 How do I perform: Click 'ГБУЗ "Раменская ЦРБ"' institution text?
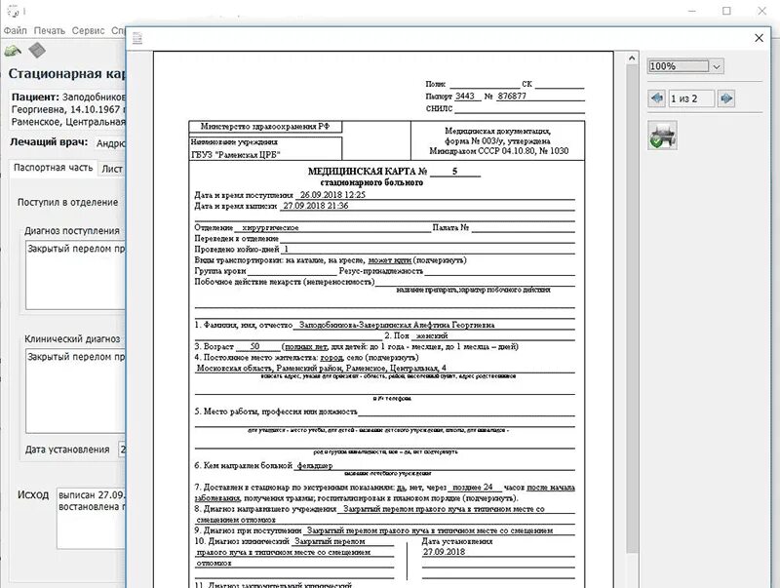[x=236, y=155]
